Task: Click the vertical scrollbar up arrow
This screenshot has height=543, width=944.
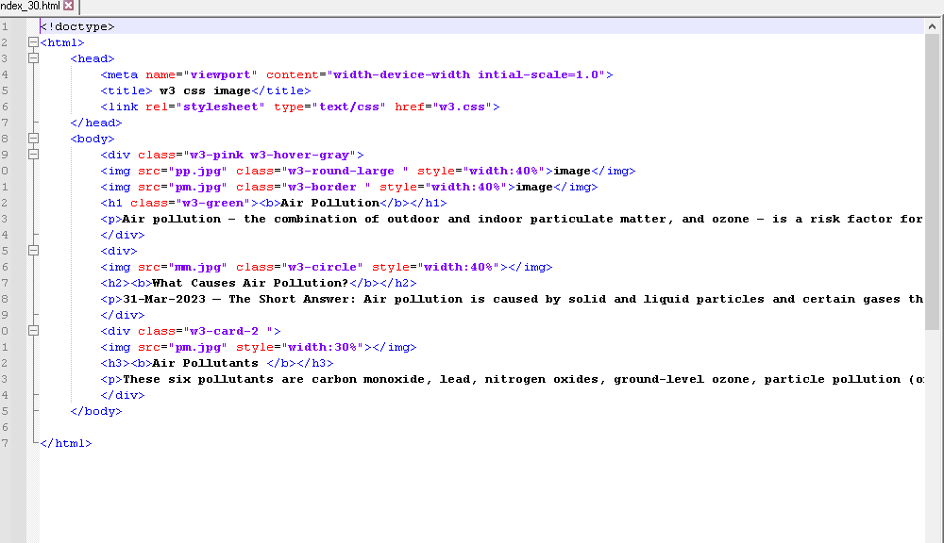Action: [x=933, y=25]
